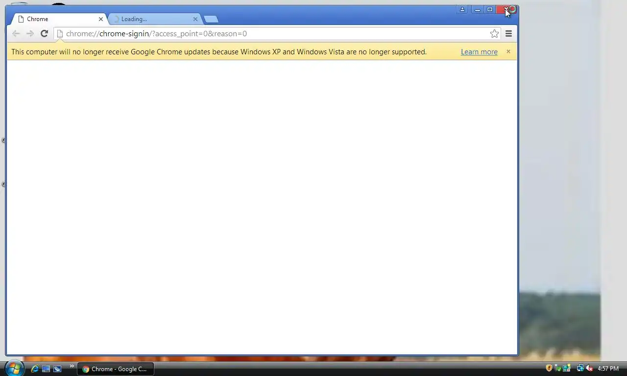The height and width of the screenshot is (376, 627).
Task: Go forward using the forward arrow
Action: (30, 33)
